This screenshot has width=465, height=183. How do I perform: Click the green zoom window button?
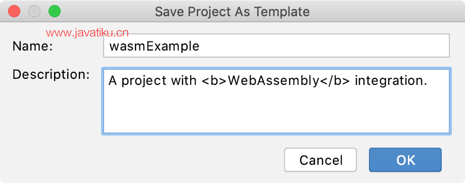[55, 12]
